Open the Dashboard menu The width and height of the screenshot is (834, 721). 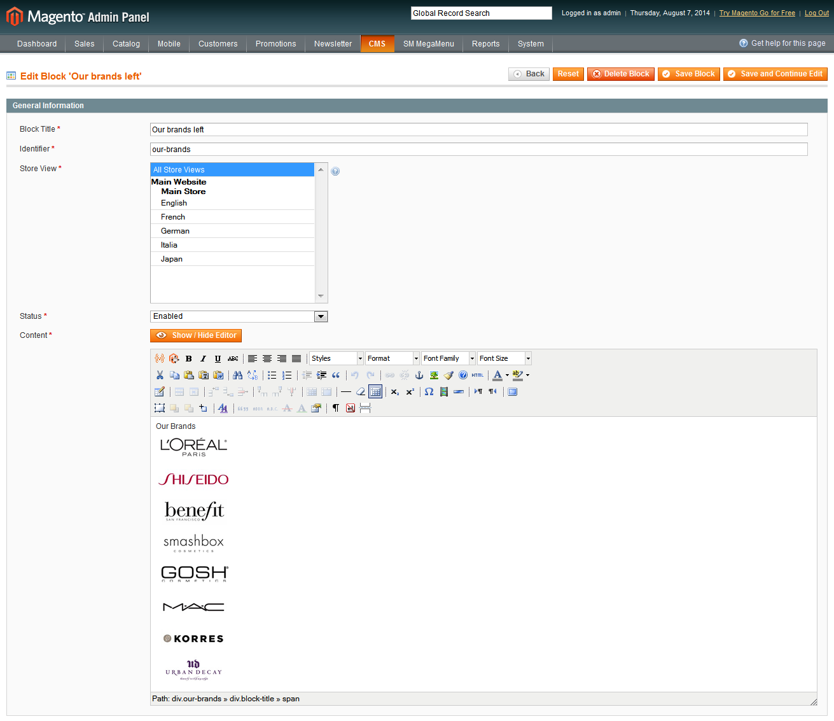37,44
